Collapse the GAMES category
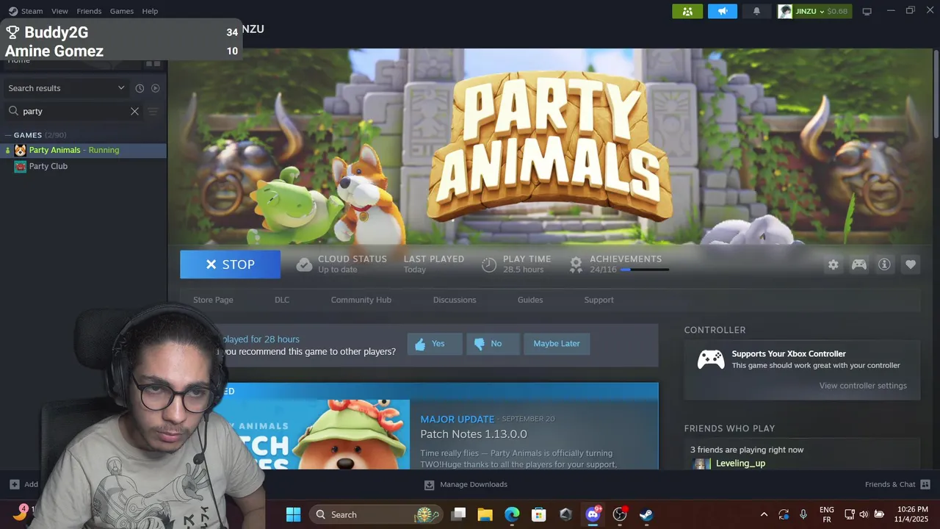 pyautogui.click(x=35, y=135)
